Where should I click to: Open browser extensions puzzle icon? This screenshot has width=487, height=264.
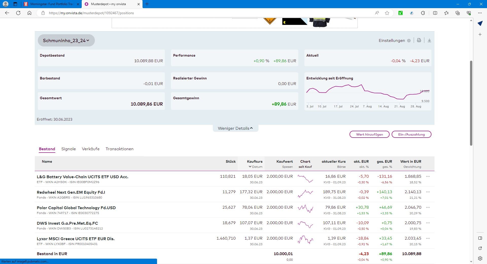423,13
